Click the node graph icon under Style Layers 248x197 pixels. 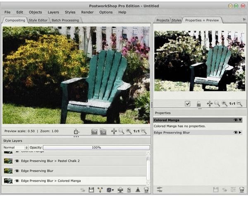click(100, 190)
